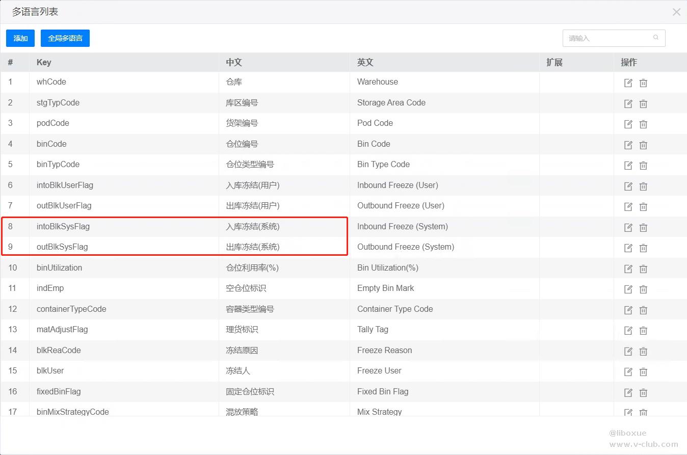Viewport: 687px width, 455px height.
Task: Click the search magnifier icon
Action: 655,38
